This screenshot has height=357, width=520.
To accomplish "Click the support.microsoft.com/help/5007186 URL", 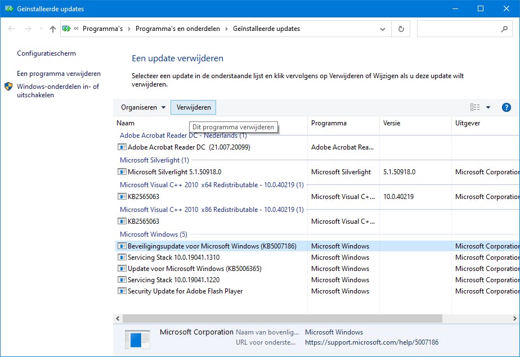I will (x=371, y=342).
